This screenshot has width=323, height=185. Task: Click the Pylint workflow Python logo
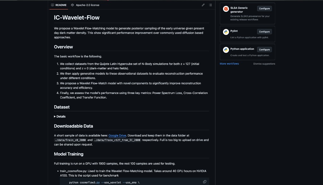226,32
